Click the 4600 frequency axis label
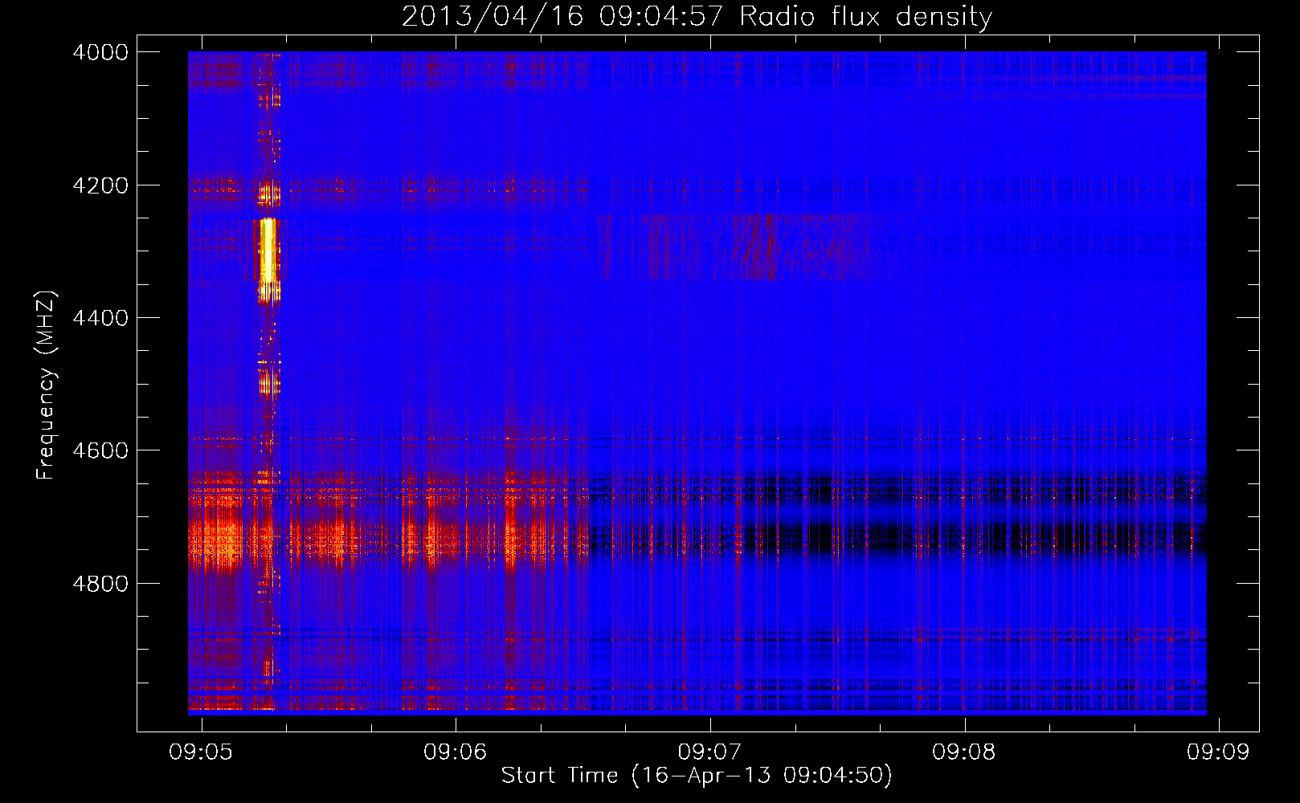 [100, 450]
